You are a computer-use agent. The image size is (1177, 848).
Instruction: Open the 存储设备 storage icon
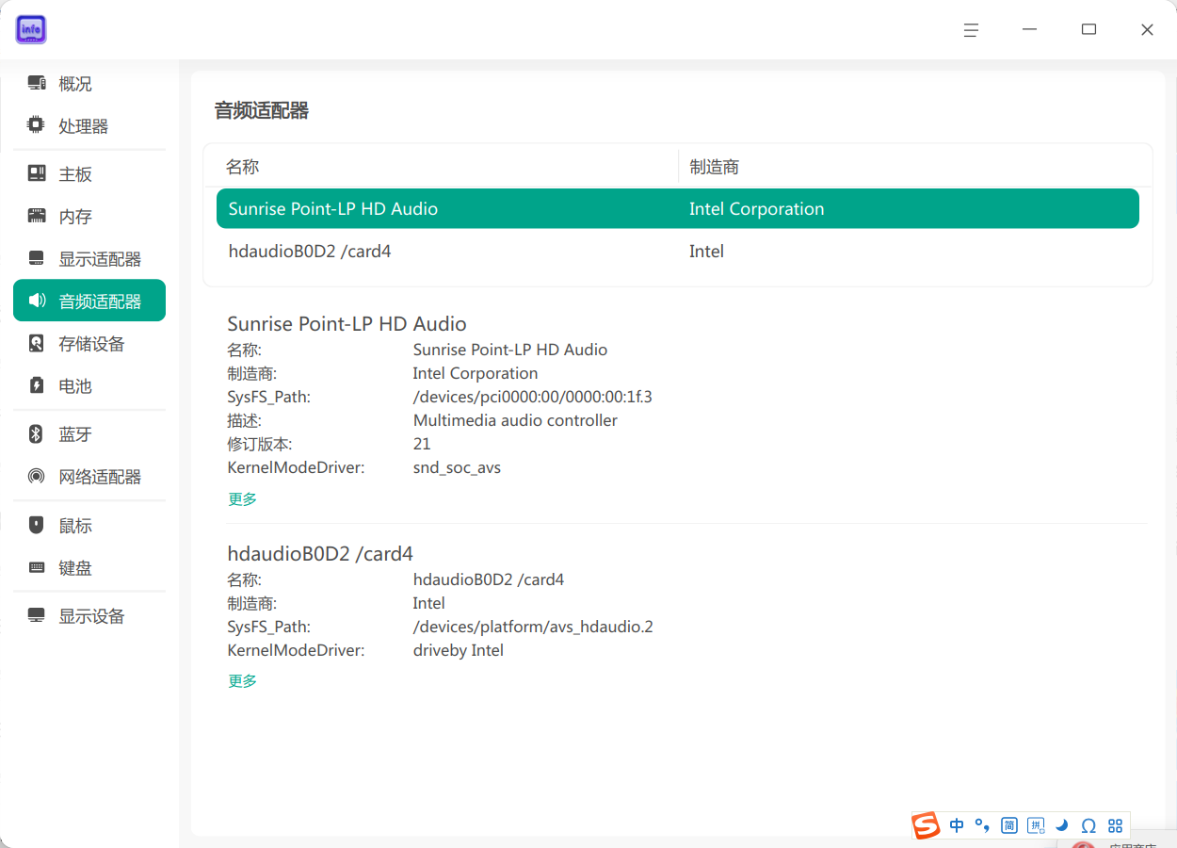coord(37,344)
